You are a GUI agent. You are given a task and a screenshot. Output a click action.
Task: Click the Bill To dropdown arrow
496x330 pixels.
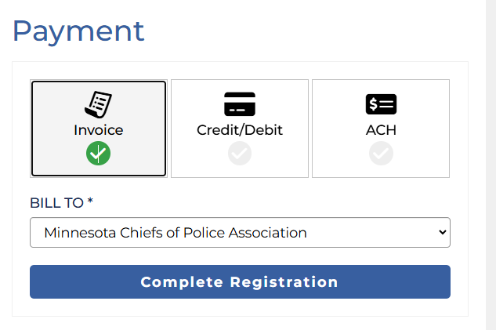[442, 233]
